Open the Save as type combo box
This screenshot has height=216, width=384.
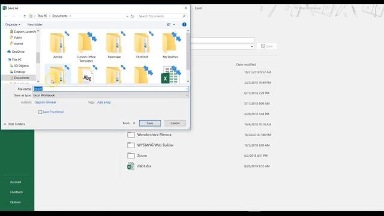coord(110,95)
